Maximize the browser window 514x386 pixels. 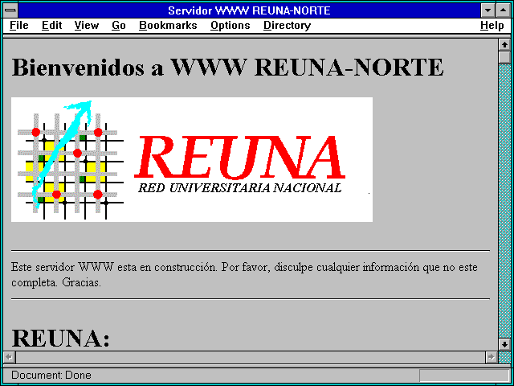pyautogui.click(x=504, y=10)
